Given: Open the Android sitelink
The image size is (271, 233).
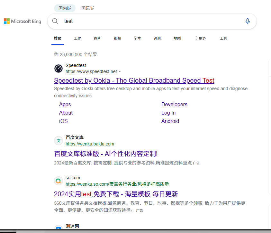Looking at the screenshot, I should [x=170, y=121].
